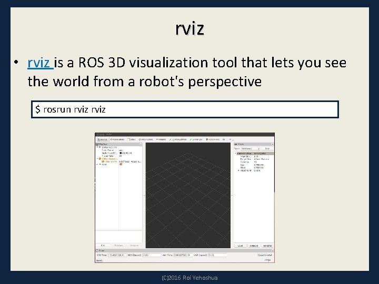The image size is (379, 284).
Task: Collapse the Global Status tree item
Action: click(97, 159)
